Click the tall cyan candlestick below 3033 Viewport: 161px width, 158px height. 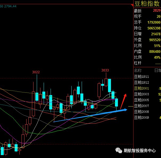[x=109, y=86]
